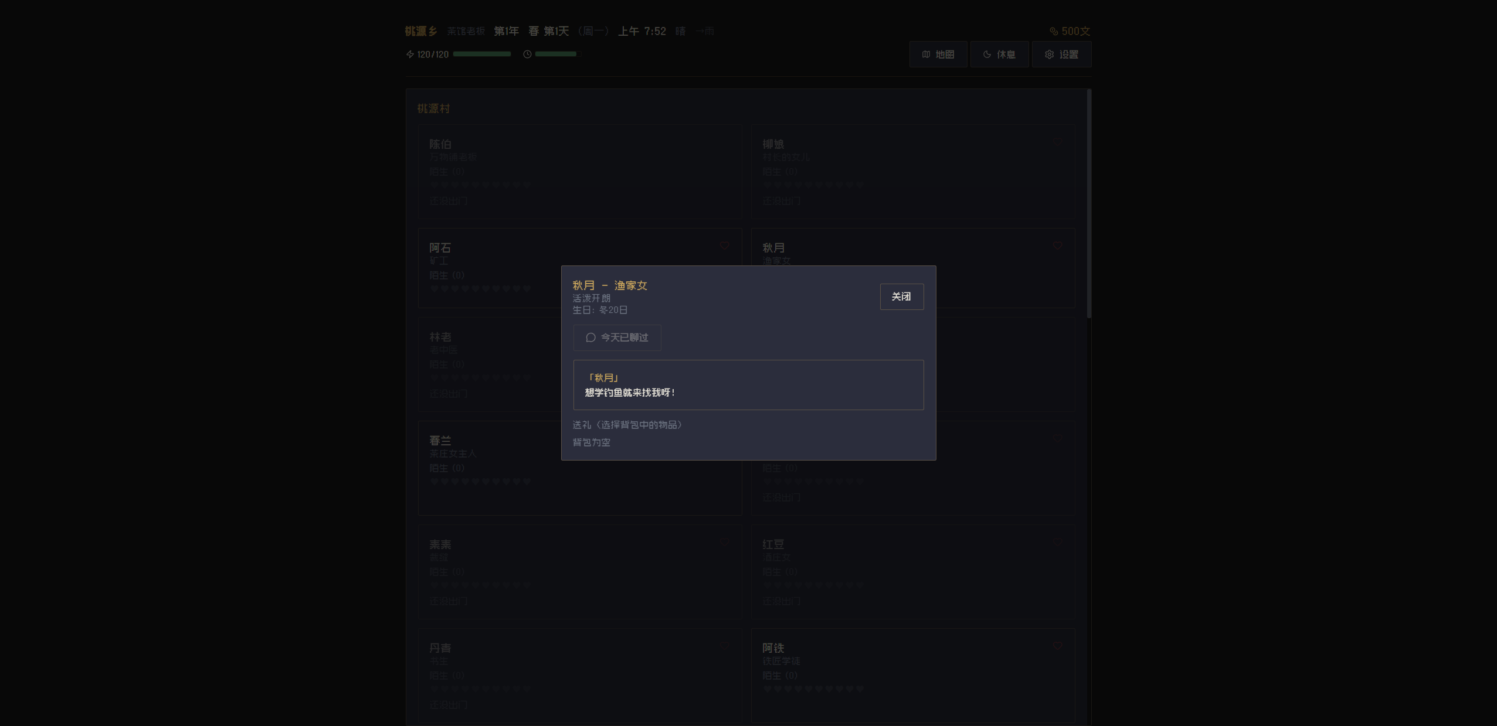1497x726 pixels.
Task: Click the map icon on 地图
Action: [926, 54]
